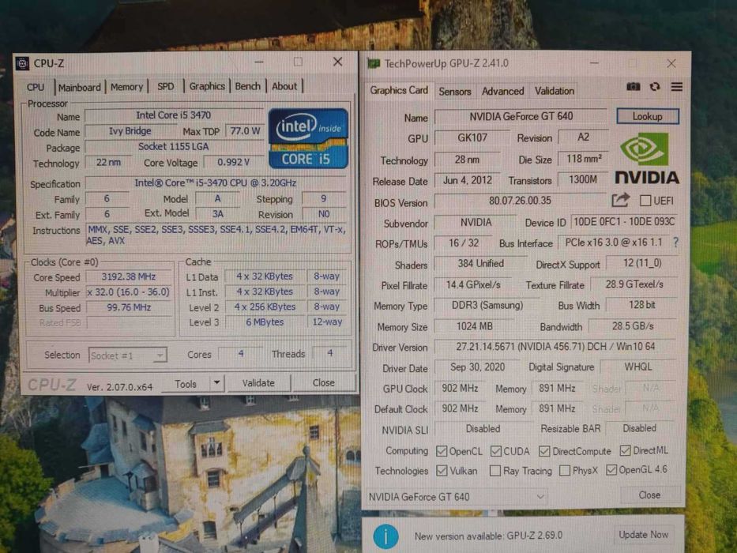Open the About tab in CPU-Z
This screenshot has height=553, width=737.
coord(284,86)
